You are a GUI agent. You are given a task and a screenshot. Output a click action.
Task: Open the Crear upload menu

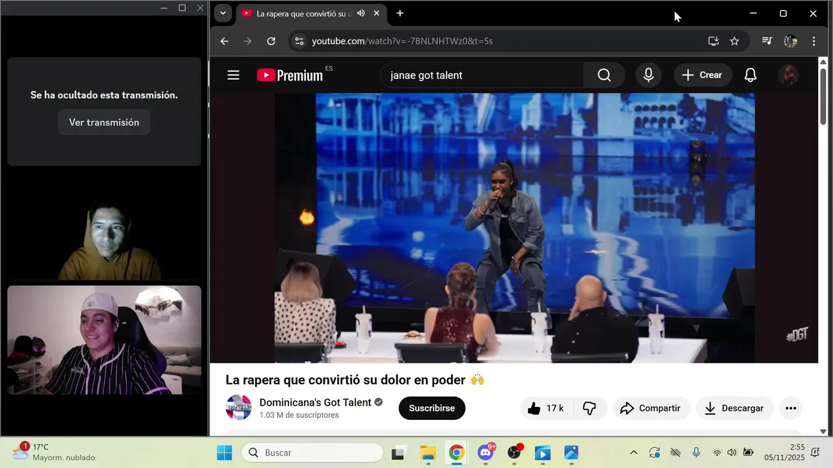pyautogui.click(x=702, y=75)
